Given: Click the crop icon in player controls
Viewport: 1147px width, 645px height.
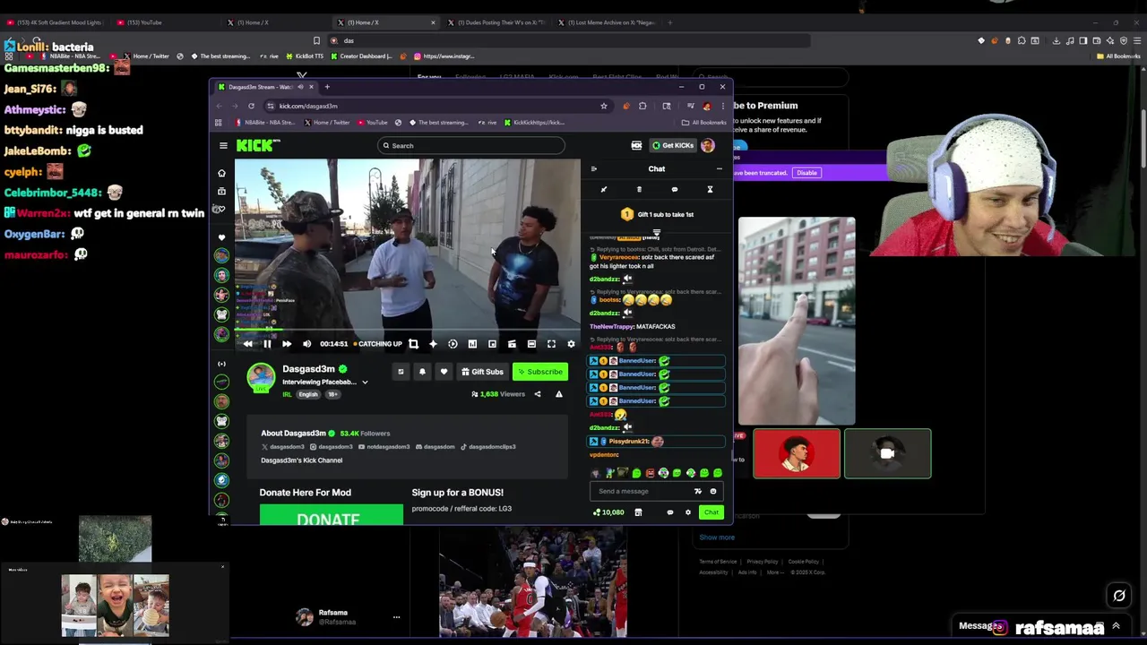Looking at the screenshot, I should click(x=413, y=344).
